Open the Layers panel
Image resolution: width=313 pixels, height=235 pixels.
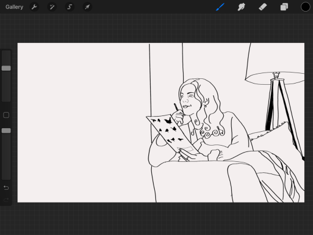coord(284,7)
